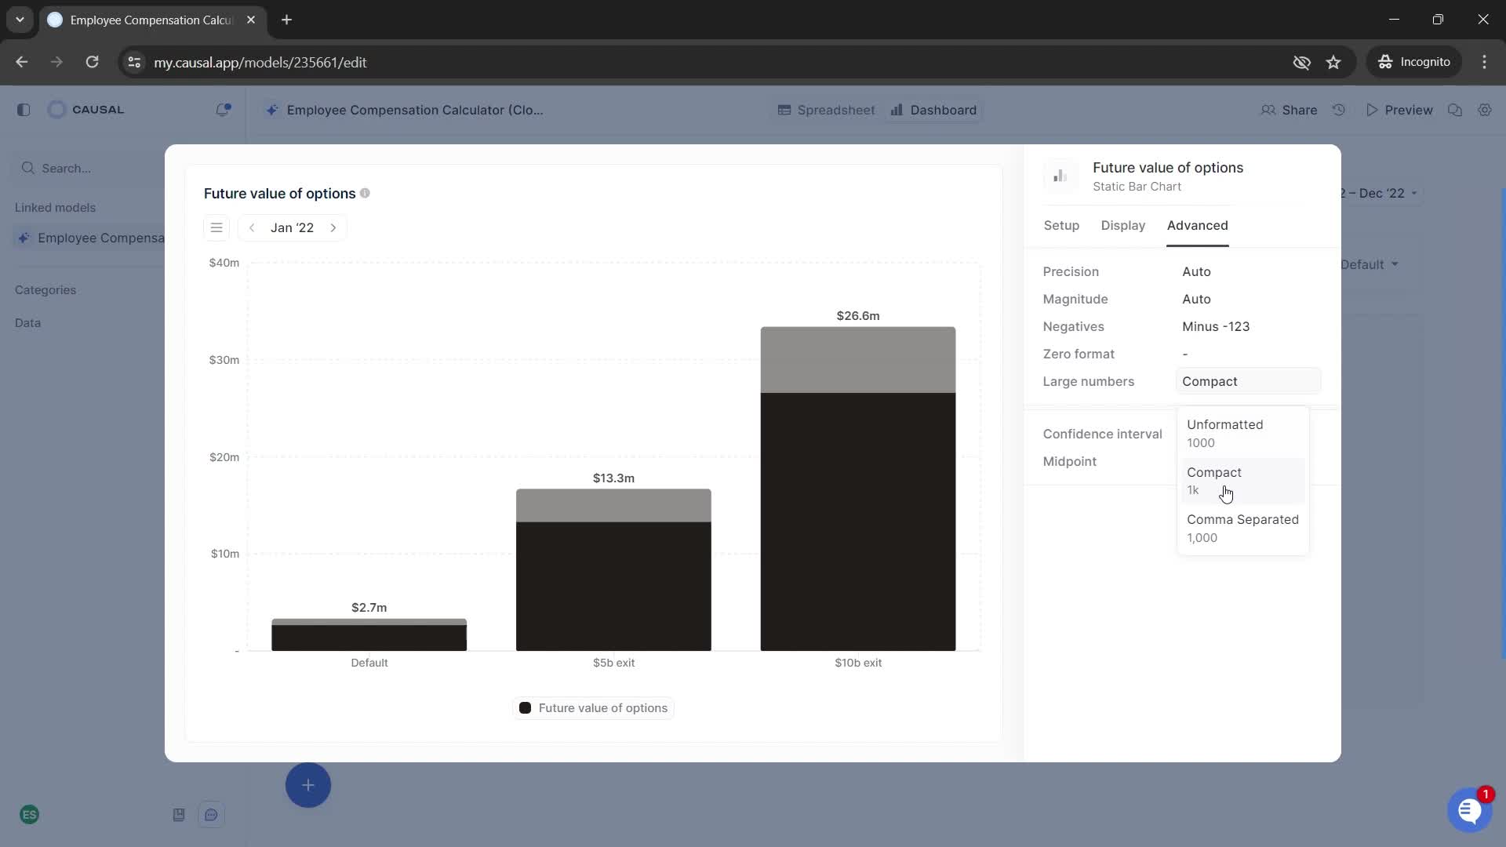Click the undo history icon

(1341, 110)
